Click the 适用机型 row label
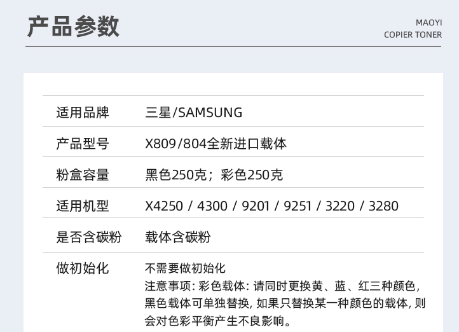Screen dimensions: 459x332 tap(83, 206)
